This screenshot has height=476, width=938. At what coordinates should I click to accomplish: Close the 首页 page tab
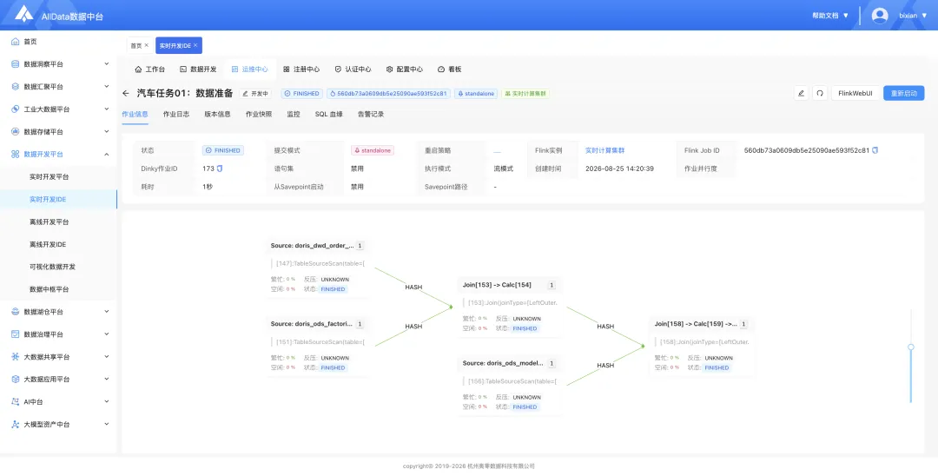[x=147, y=45]
